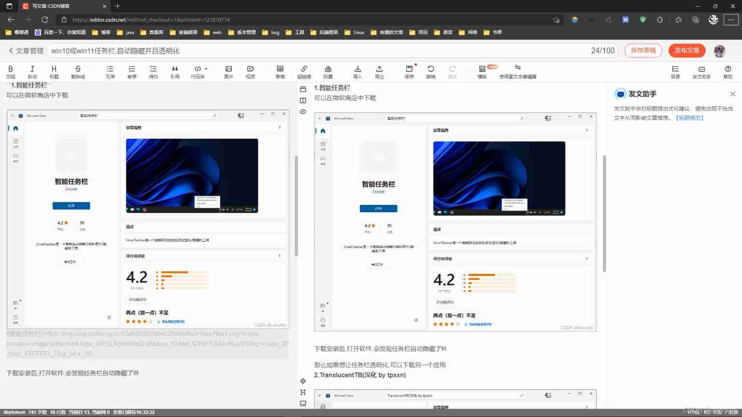Select the 写文章-CSDN博客 tab
The height and width of the screenshot is (417, 742).
click(64, 6)
